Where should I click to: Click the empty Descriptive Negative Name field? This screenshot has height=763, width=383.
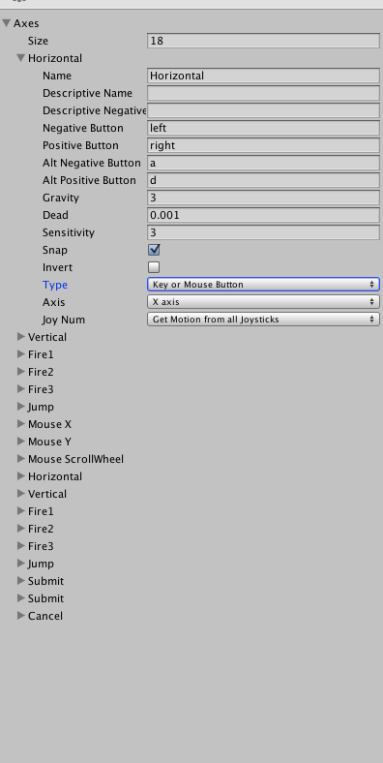point(263,110)
